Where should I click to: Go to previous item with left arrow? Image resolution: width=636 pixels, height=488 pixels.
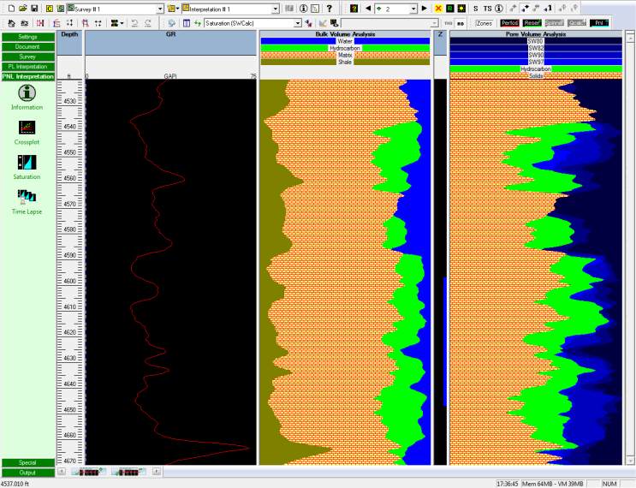tap(368, 9)
